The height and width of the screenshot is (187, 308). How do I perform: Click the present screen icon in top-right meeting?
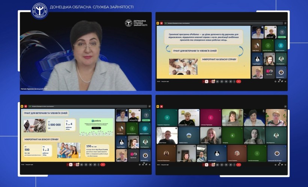(x=225, y=81)
